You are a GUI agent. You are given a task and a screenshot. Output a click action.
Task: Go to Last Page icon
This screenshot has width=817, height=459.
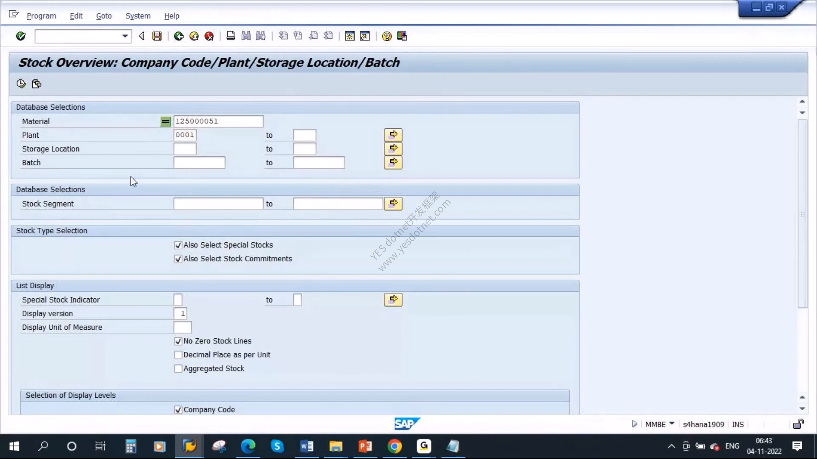click(x=328, y=36)
